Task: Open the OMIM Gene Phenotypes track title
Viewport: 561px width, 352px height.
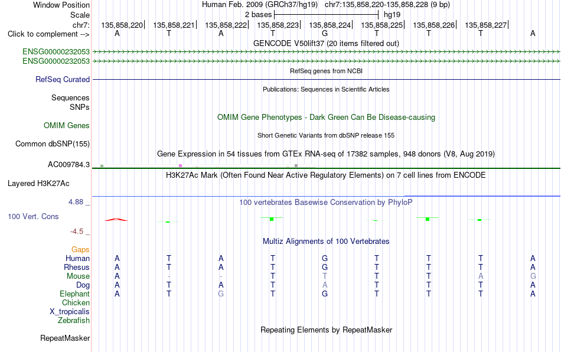Action: [326, 118]
